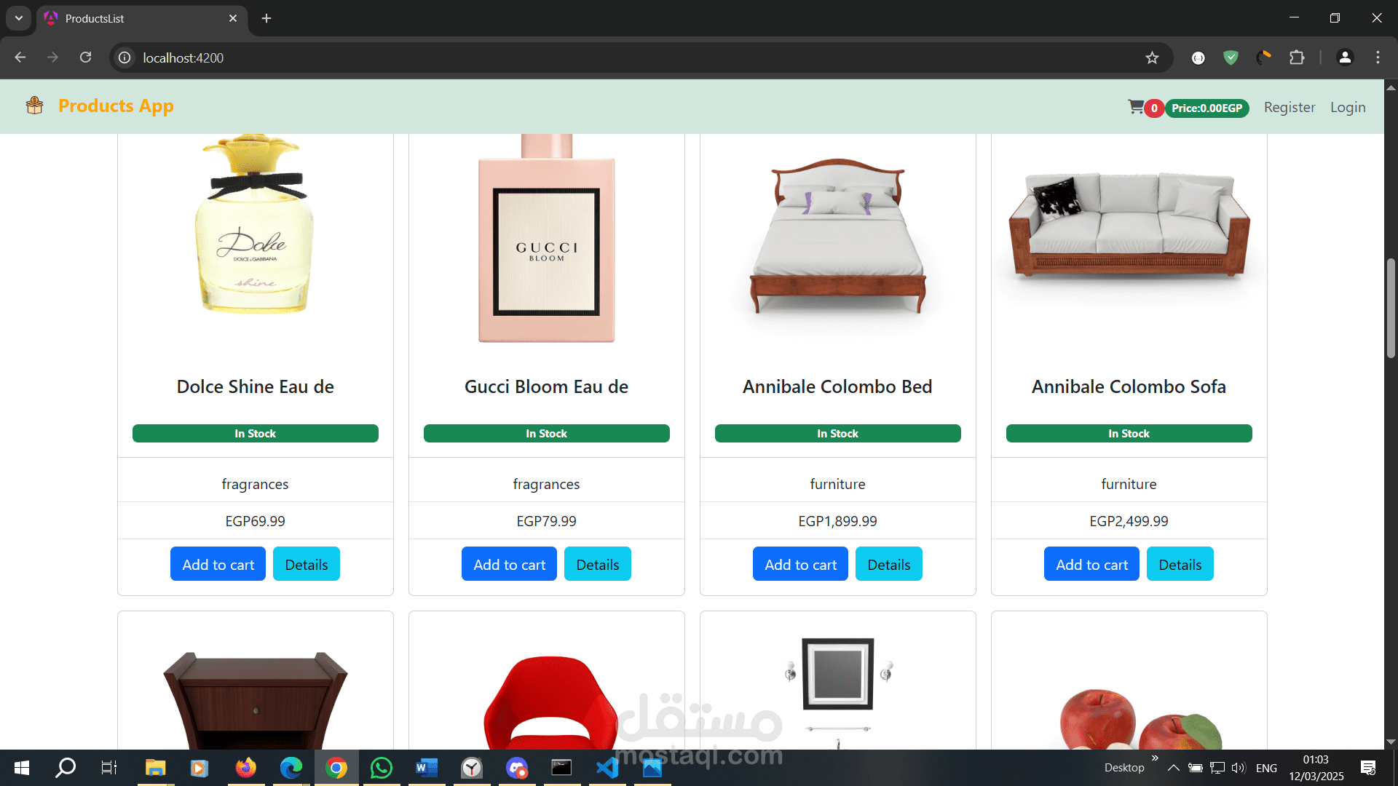Expand the Desktop toolbar overflow chevron
This screenshot has height=786, width=1398.
point(1154,757)
